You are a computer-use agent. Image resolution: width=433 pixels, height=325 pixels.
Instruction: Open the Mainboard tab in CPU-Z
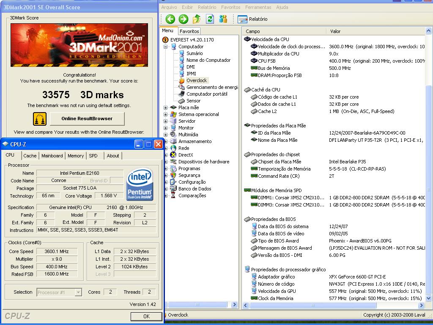(x=52, y=156)
